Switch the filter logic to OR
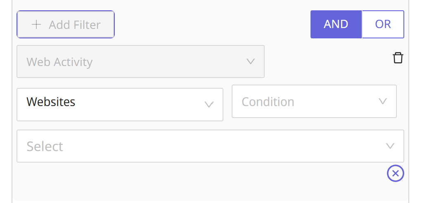Screen dimensions: 422x203 pyautogui.click(x=383, y=24)
